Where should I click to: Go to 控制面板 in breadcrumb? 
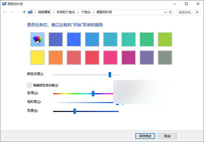click(44, 12)
